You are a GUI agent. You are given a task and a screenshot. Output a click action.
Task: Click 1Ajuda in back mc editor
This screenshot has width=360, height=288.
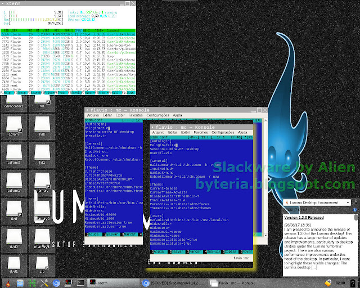click(x=93, y=235)
